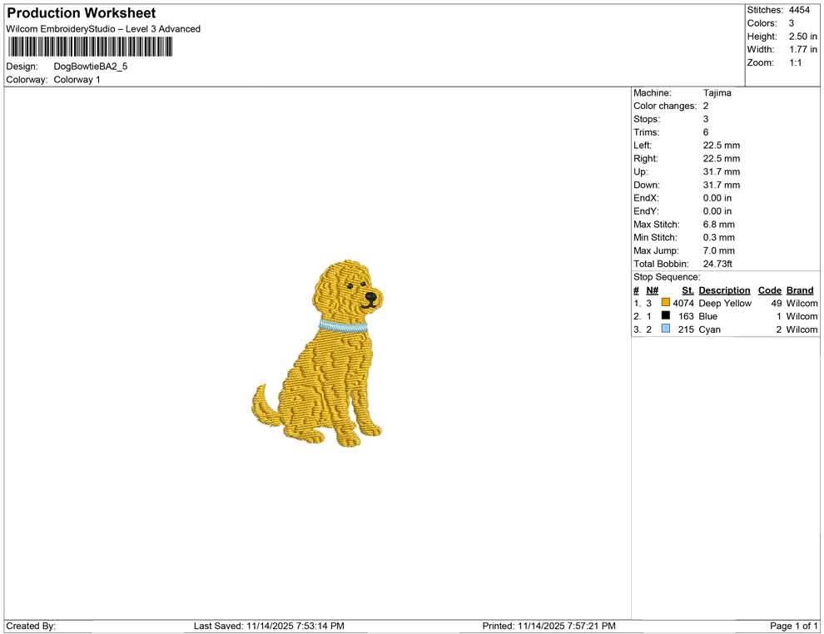Click the 'N#' column header
Image resolution: width=824 pixels, height=634 pixels.
[653, 290]
